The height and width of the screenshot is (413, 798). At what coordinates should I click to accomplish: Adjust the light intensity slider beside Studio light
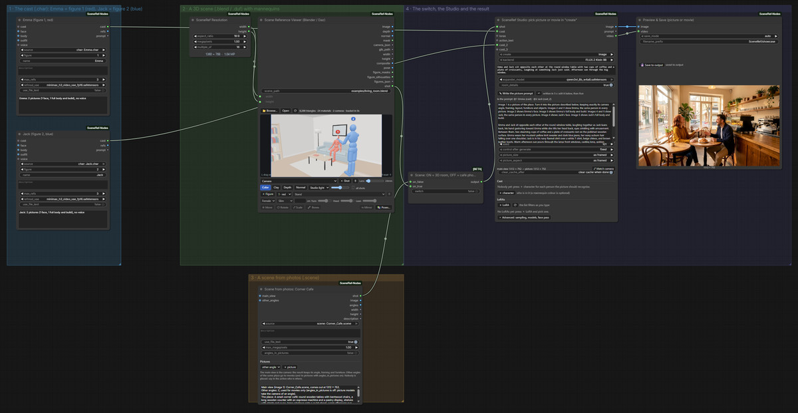340,188
